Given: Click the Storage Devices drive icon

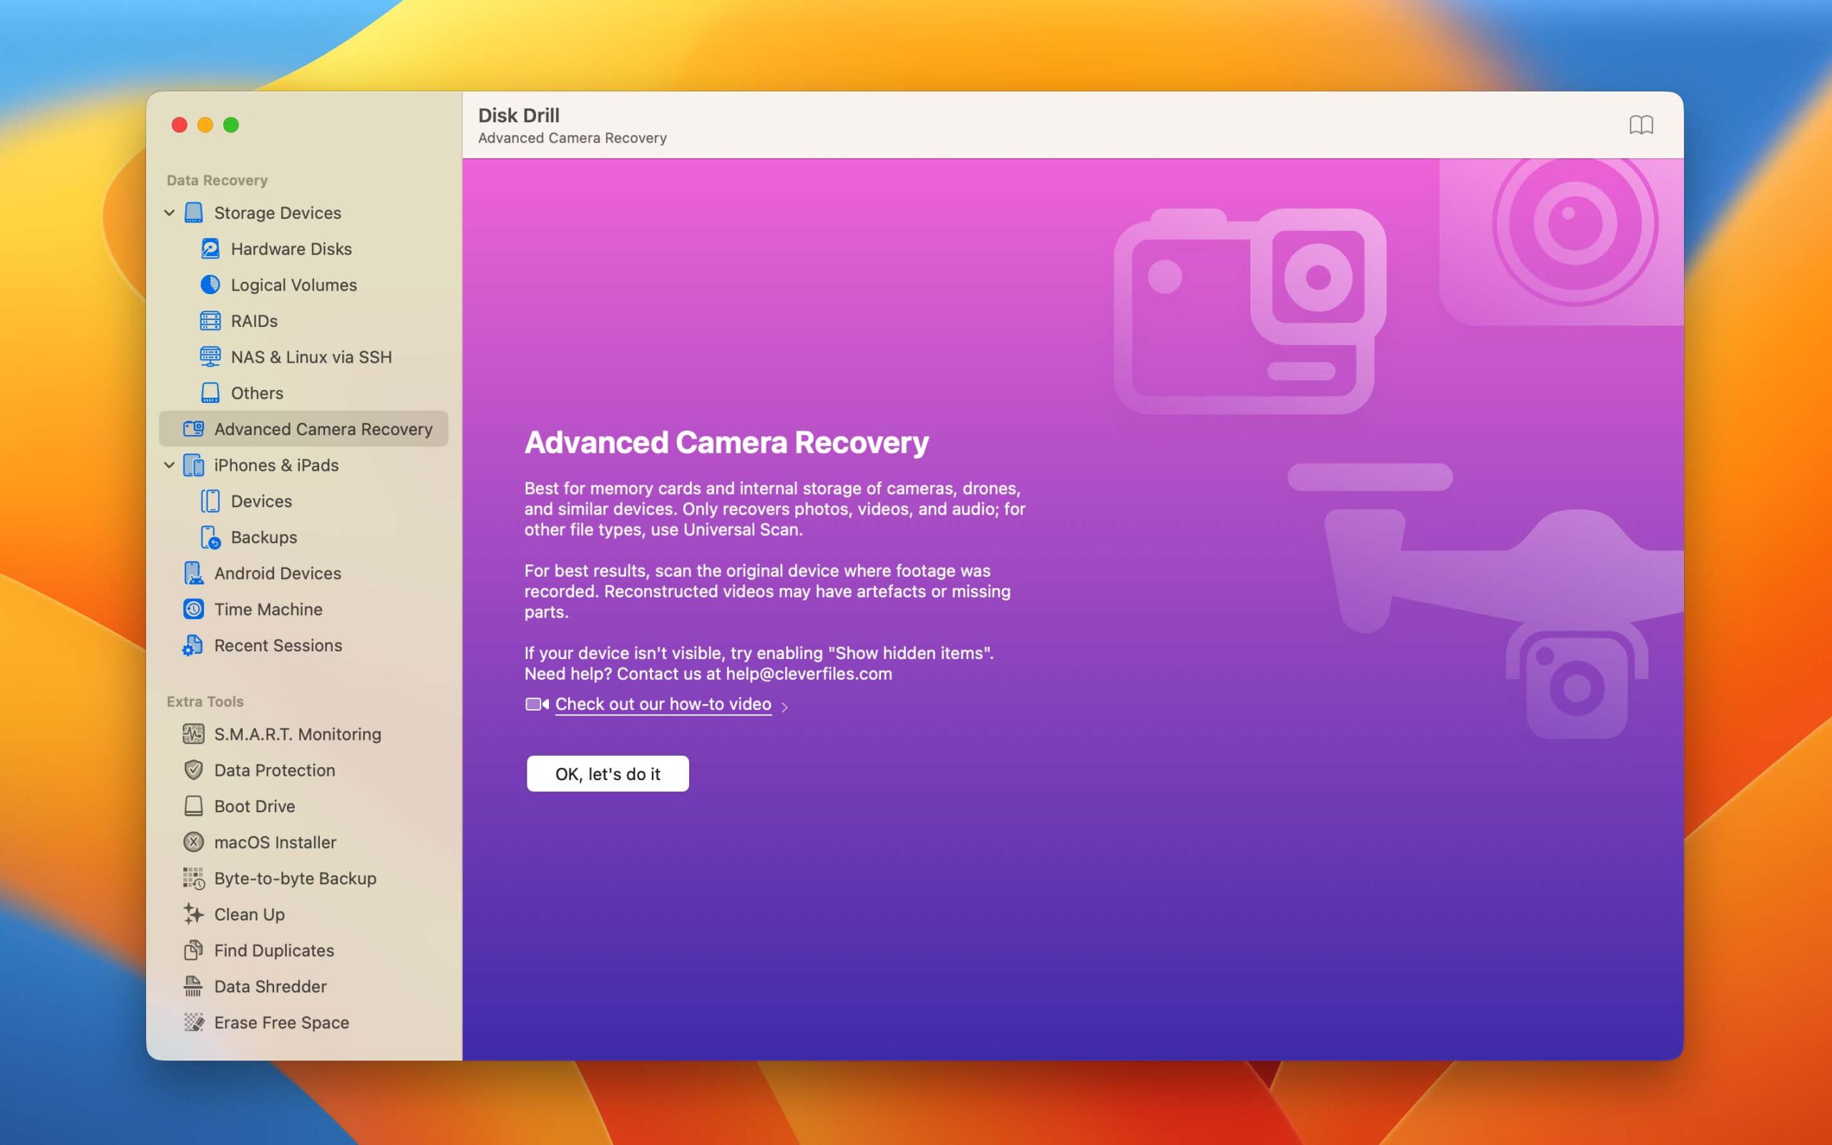Looking at the screenshot, I should click(194, 213).
